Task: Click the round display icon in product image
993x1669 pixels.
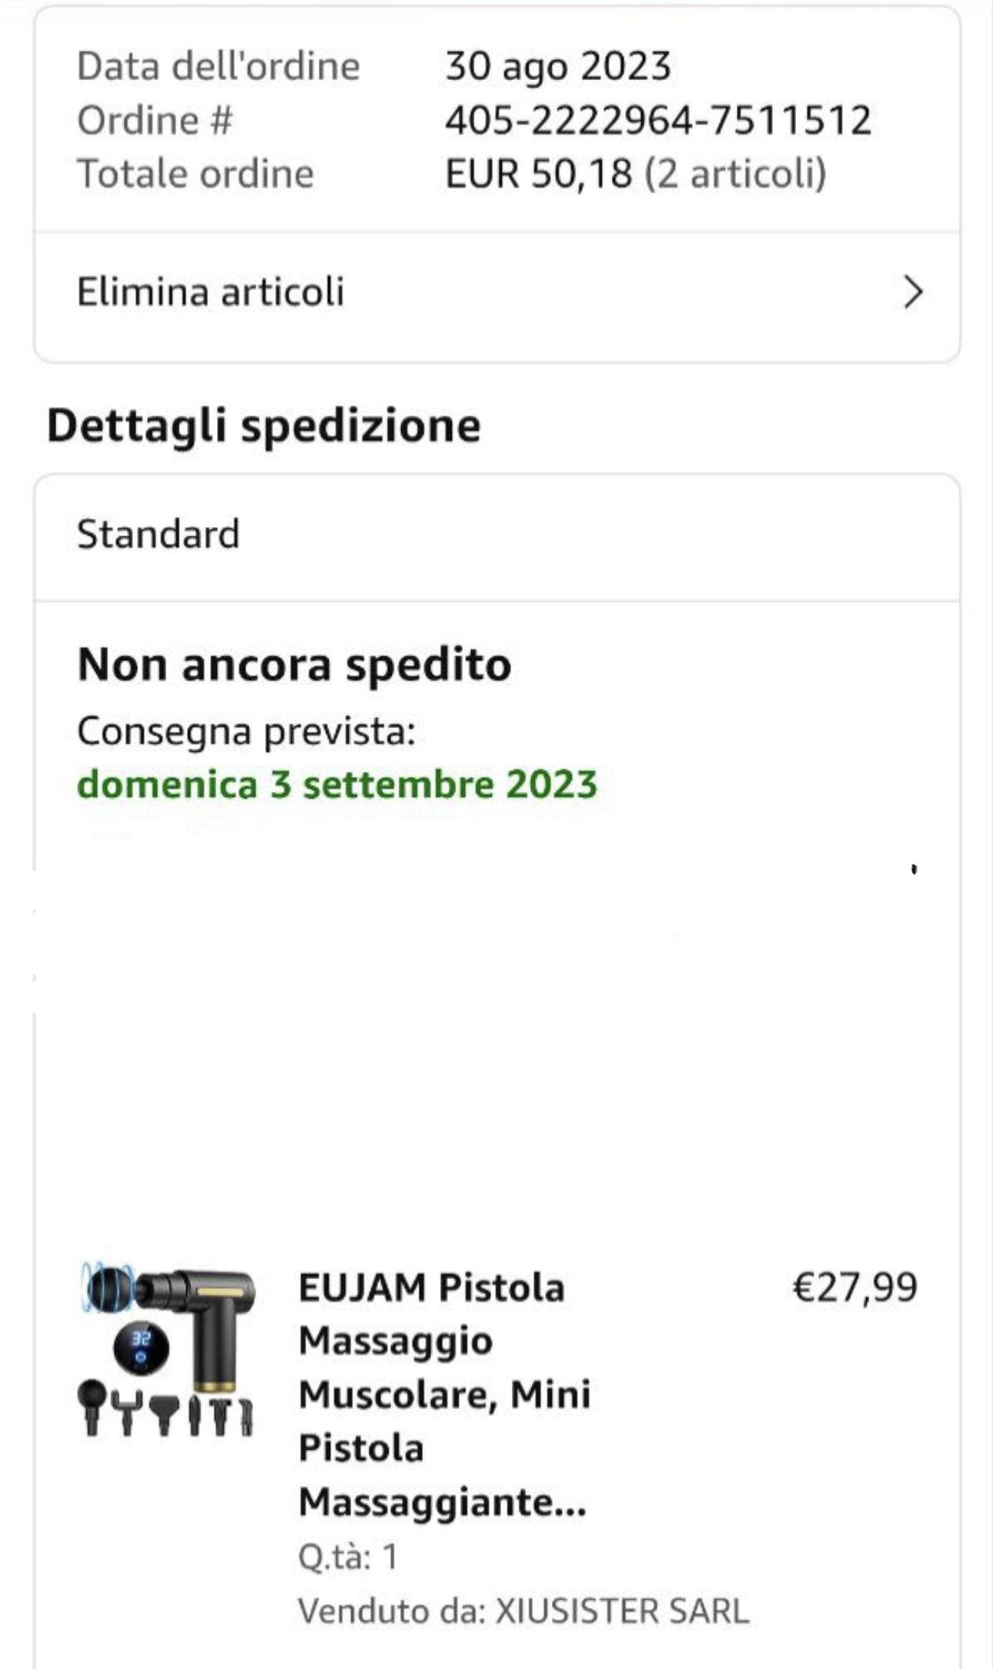Action: click(141, 1348)
